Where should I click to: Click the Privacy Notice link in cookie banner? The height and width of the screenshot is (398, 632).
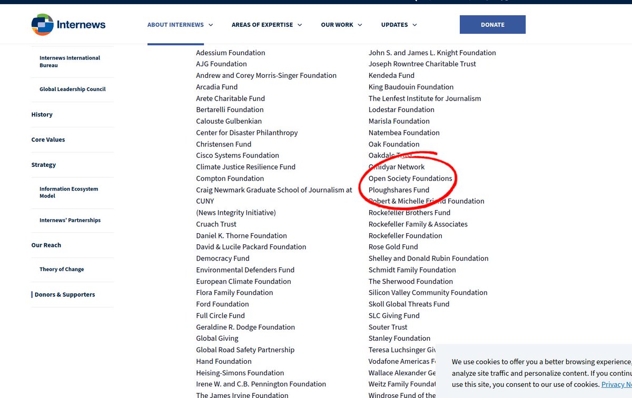[617, 385]
